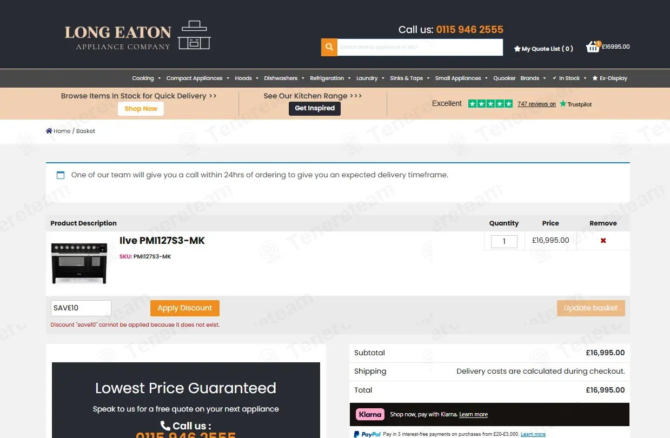Click Klarna Learn more link
Image resolution: width=670 pixels, height=438 pixels.
473,415
